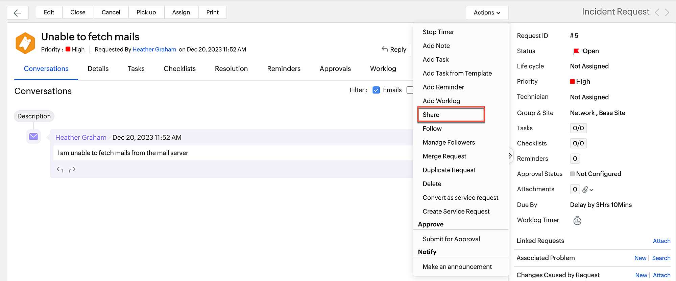Switch to the Resolution tab

click(231, 68)
